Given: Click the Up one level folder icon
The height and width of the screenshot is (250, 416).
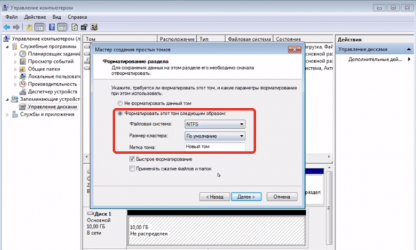Looking at the screenshot, I should pyautogui.click(x=29, y=27).
